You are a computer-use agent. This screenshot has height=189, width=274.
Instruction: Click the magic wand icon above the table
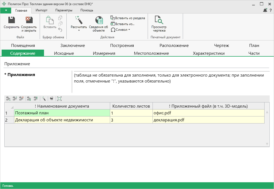coord(44,99)
